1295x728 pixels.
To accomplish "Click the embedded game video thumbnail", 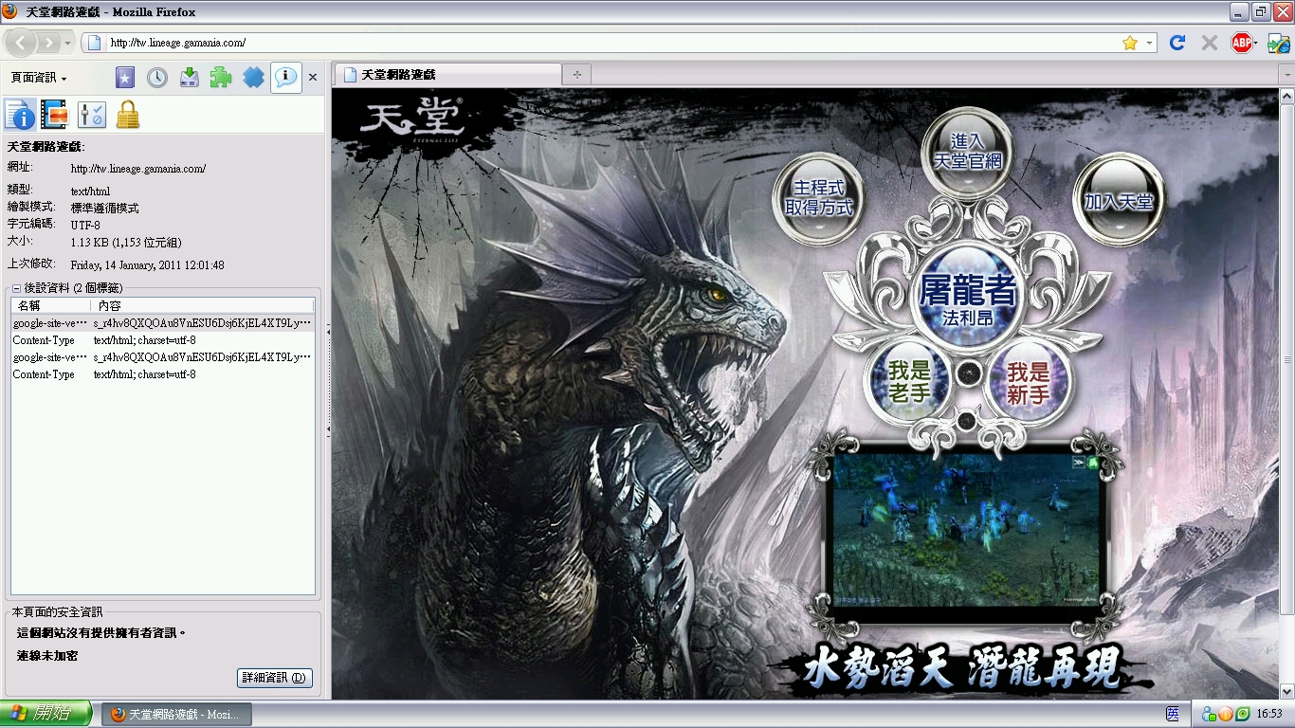I will click(965, 529).
